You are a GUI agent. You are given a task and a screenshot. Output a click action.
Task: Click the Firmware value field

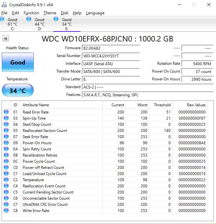pyautogui.click(x=111, y=48)
